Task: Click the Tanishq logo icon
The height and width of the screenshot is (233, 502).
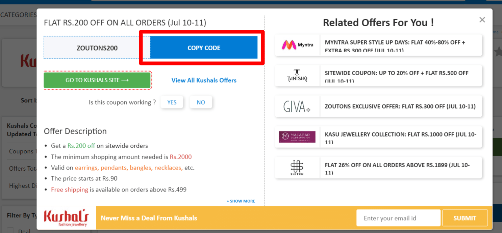Action: (x=297, y=76)
